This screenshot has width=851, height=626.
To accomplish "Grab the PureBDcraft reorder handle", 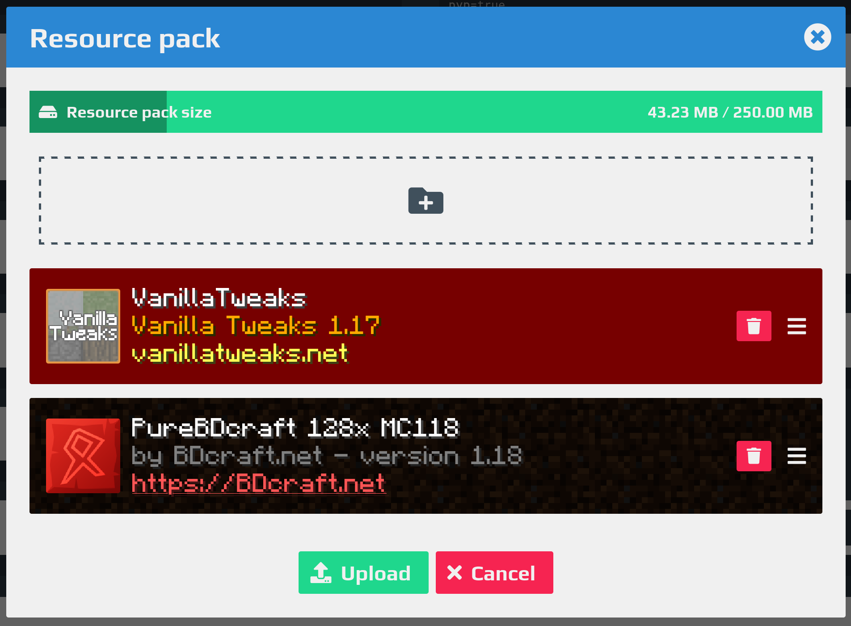I will coord(796,456).
